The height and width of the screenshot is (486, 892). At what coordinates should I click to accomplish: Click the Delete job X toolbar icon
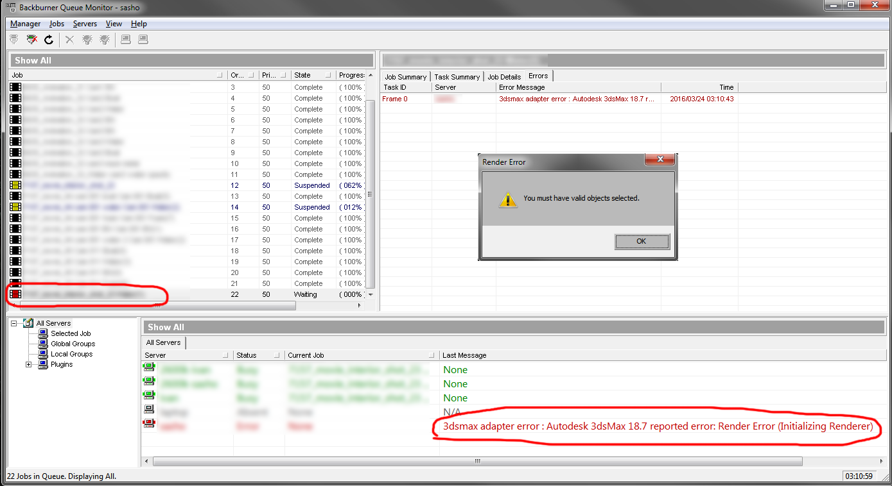69,40
